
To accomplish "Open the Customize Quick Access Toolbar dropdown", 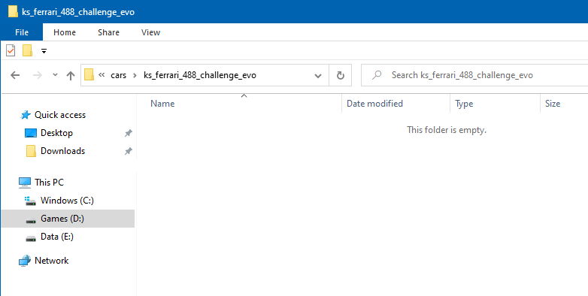I will tap(44, 51).
